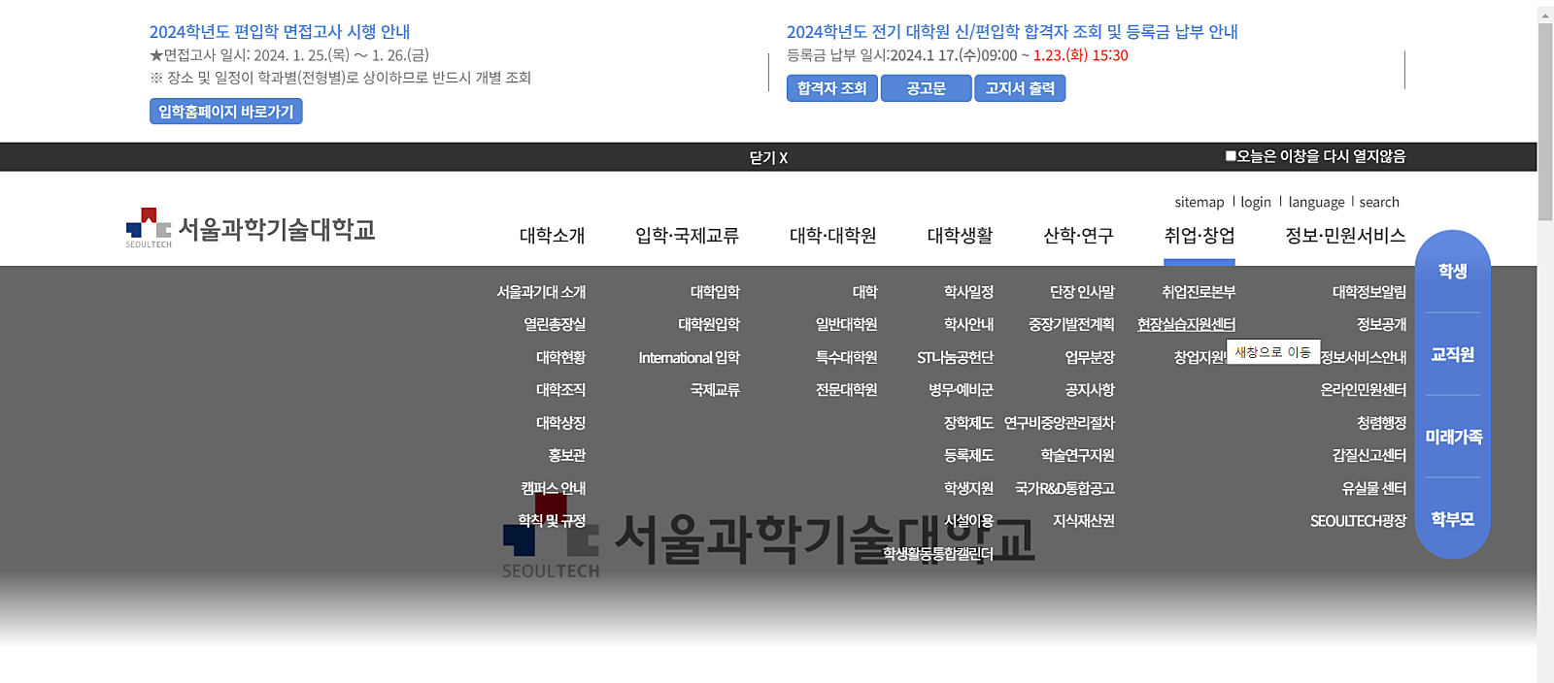Open the 산학·연구 main menu
The height and width of the screenshot is (683, 1554).
(1078, 236)
